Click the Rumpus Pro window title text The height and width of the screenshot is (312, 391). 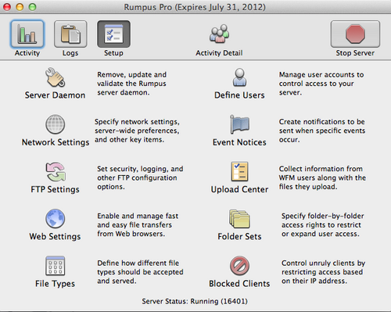click(x=195, y=7)
